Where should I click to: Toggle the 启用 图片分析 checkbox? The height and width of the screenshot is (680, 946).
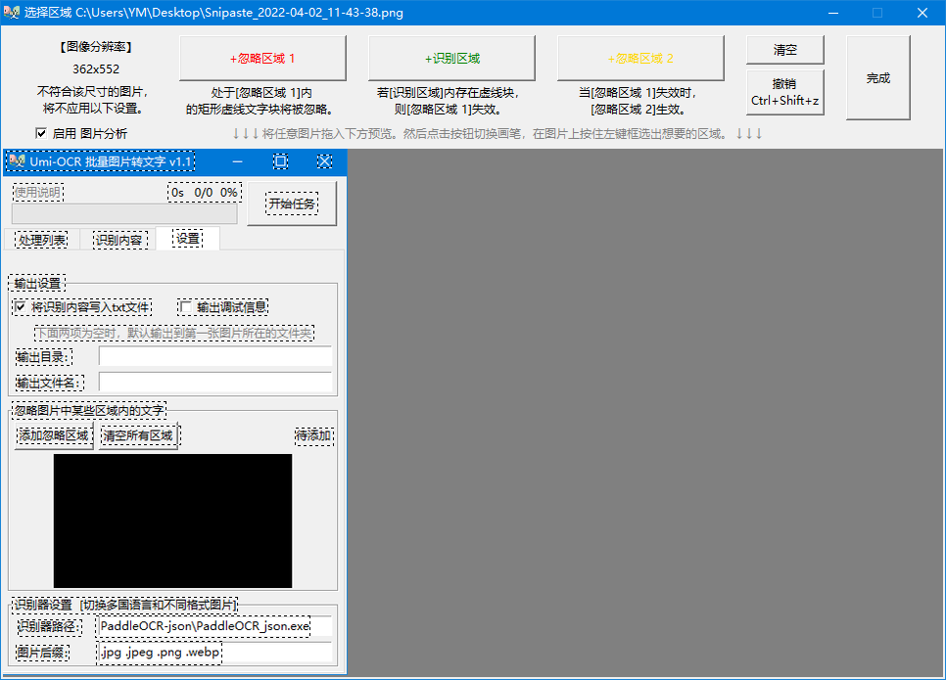41,133
